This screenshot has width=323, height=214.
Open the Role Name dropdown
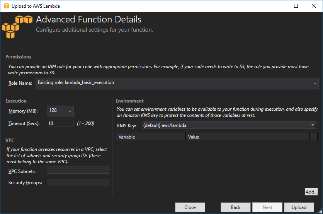coord(177,83)
